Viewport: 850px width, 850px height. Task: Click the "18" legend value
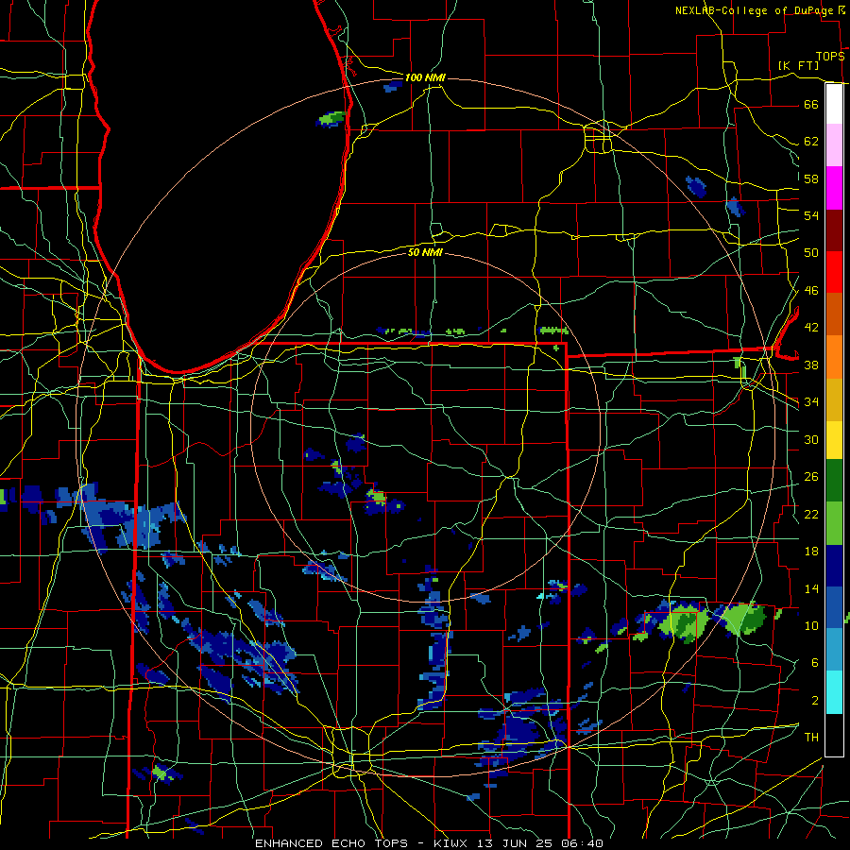(811, 552)
